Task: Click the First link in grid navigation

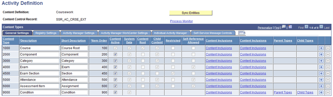Action: coord(301,28)
